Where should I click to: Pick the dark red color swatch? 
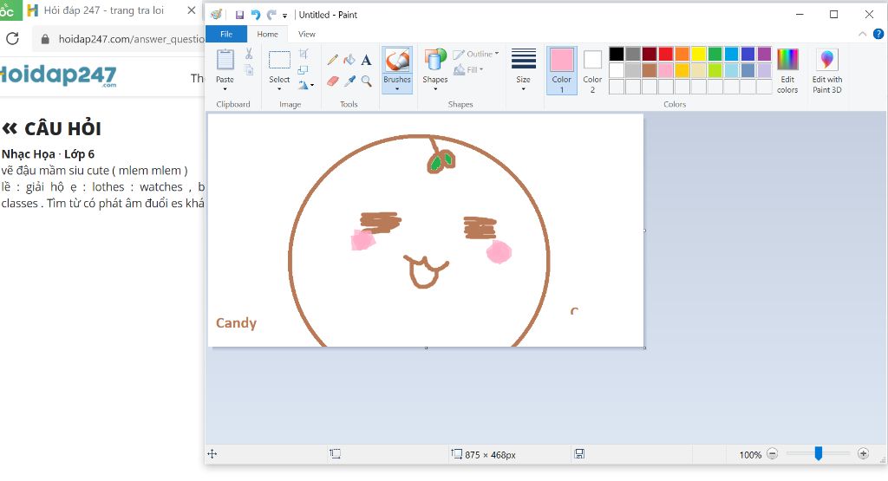650,54
